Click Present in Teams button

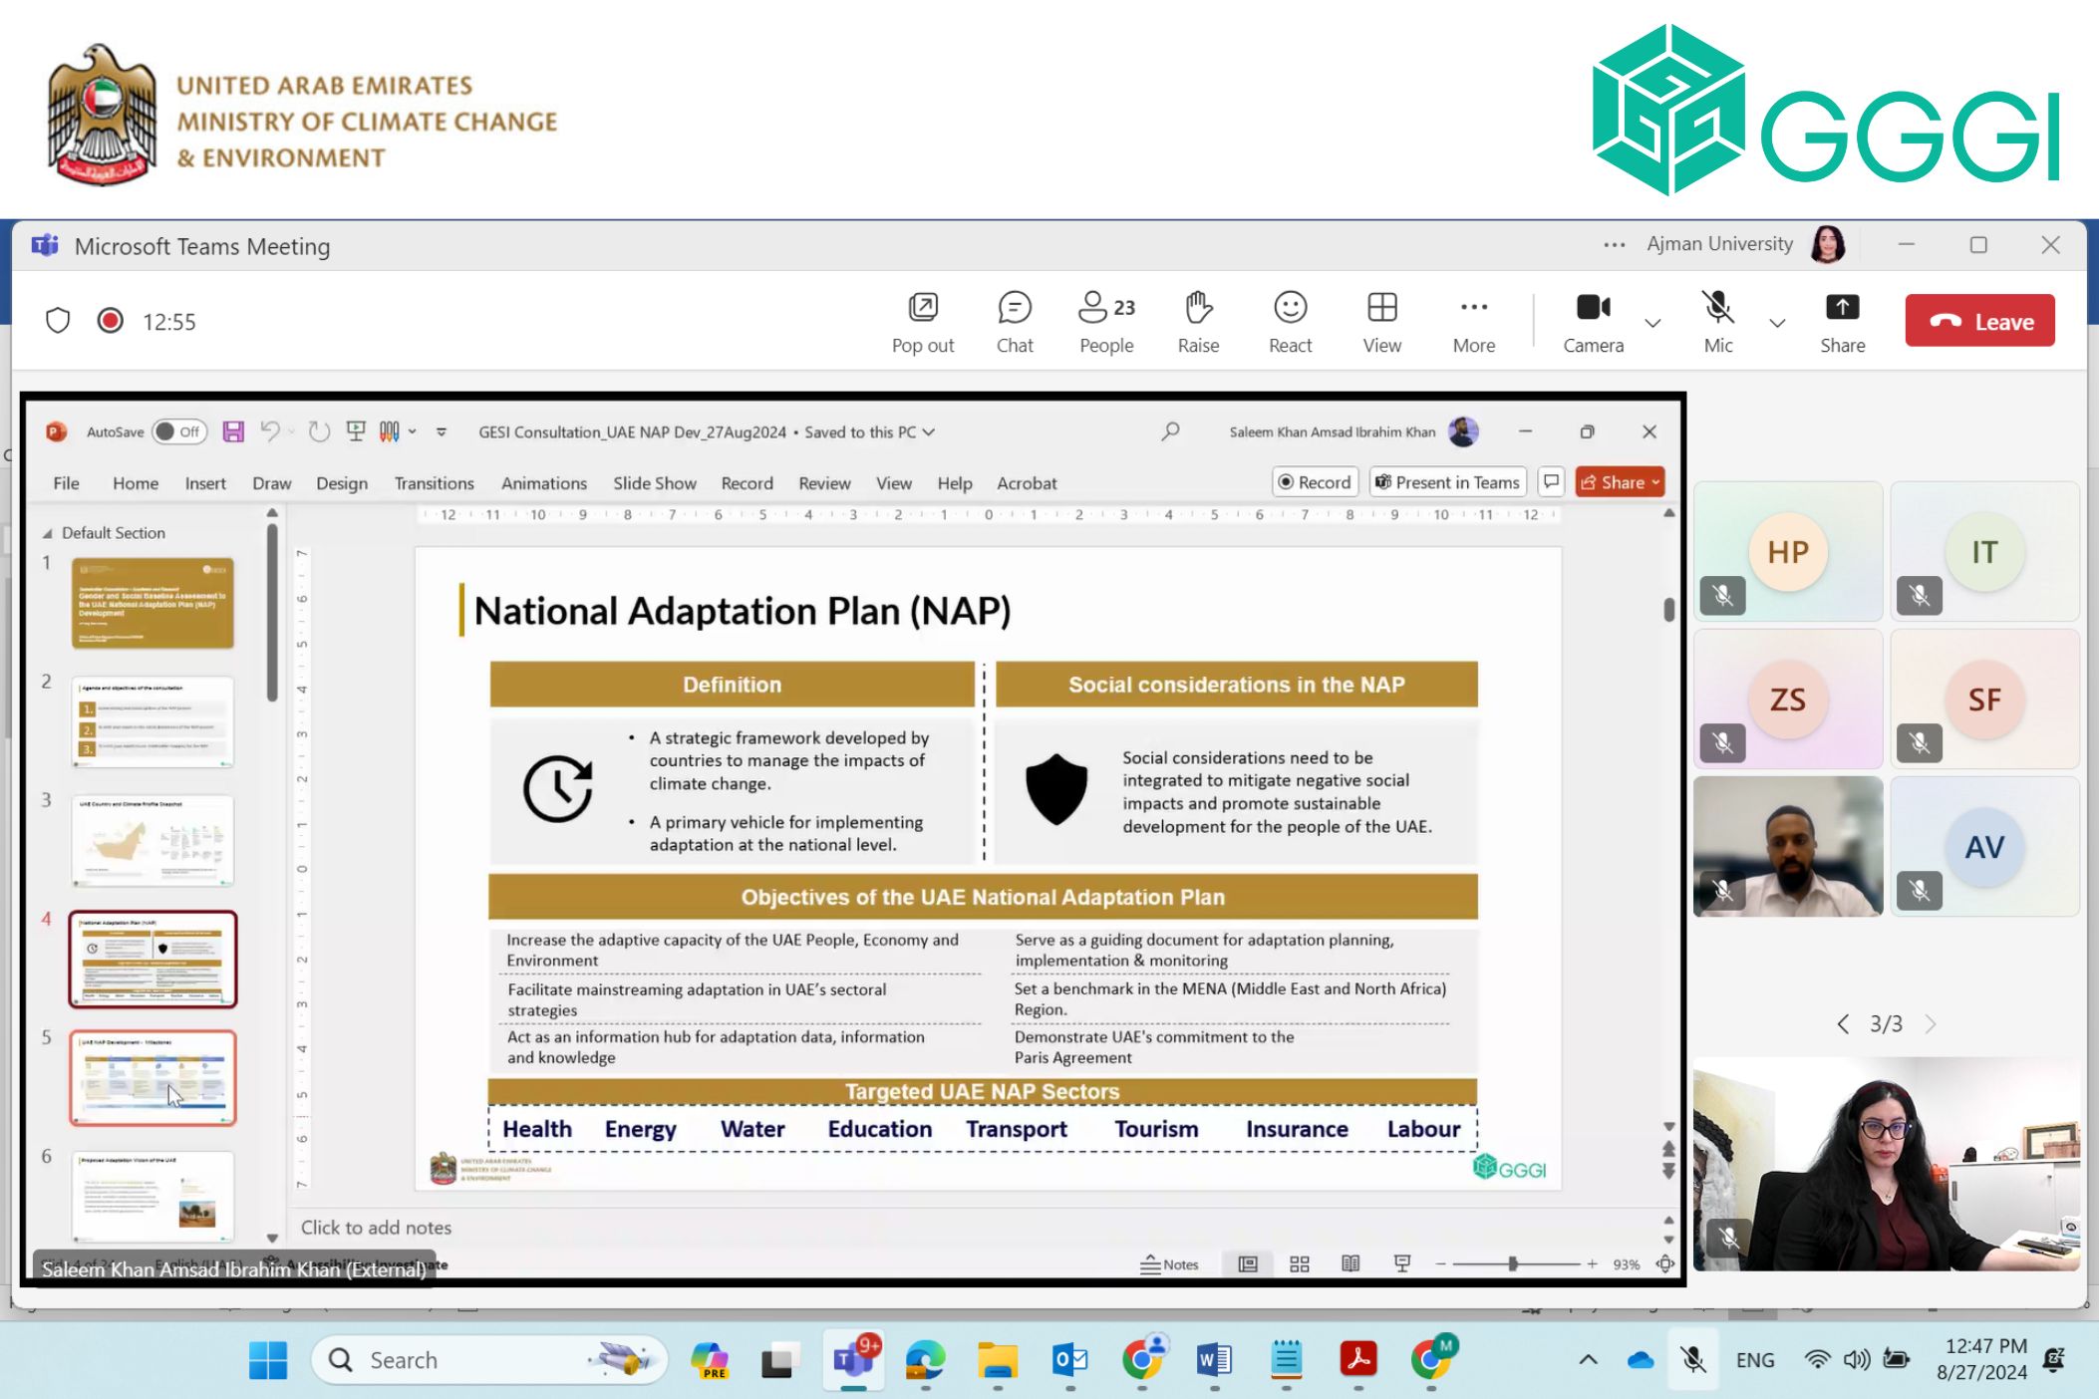coord(1447,482)
